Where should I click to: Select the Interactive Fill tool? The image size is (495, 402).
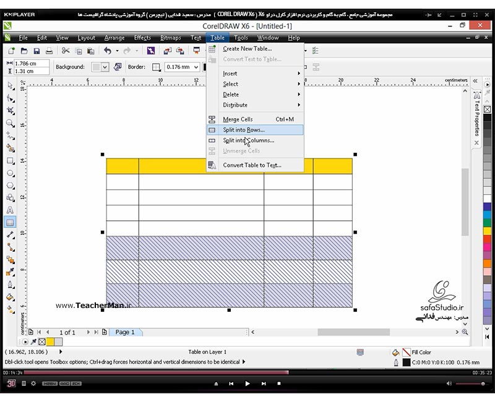point(11,310)
